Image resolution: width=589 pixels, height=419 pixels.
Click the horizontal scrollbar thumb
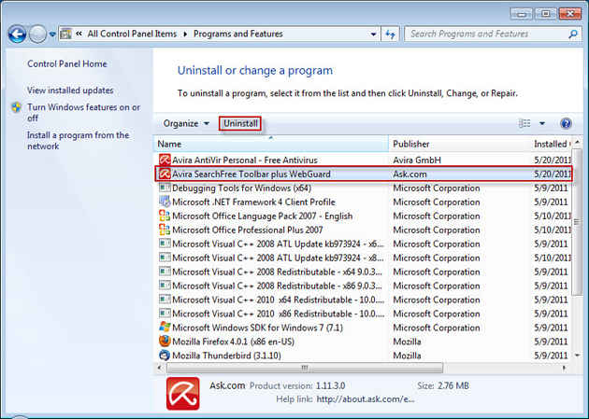pos(305,368)
